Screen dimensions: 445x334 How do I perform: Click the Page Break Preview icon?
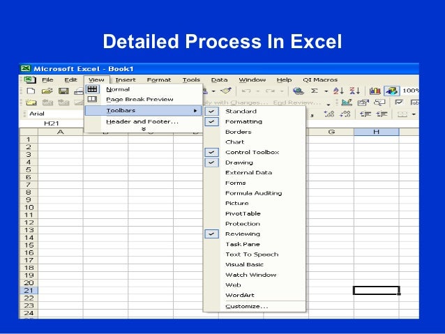coord(92,99)
